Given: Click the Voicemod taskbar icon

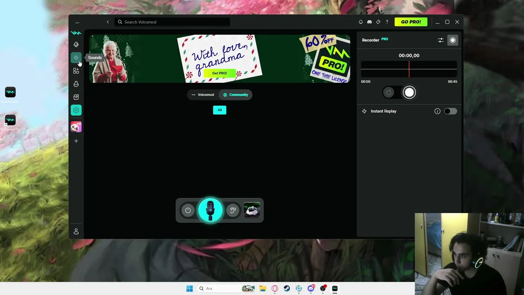Looking at the screenshot, I should tap(335, 288).
